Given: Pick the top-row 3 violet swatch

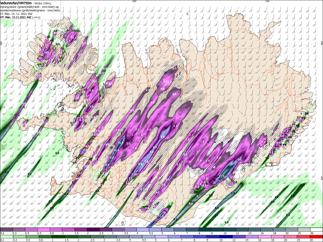Looking at the screenshot, I should (x=118, y=230).
